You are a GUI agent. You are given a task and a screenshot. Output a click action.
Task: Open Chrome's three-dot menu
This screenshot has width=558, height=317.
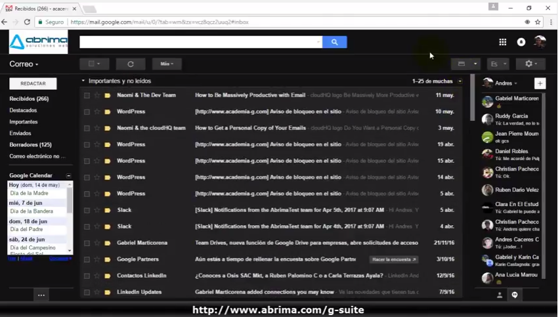(x=551, y=22)
